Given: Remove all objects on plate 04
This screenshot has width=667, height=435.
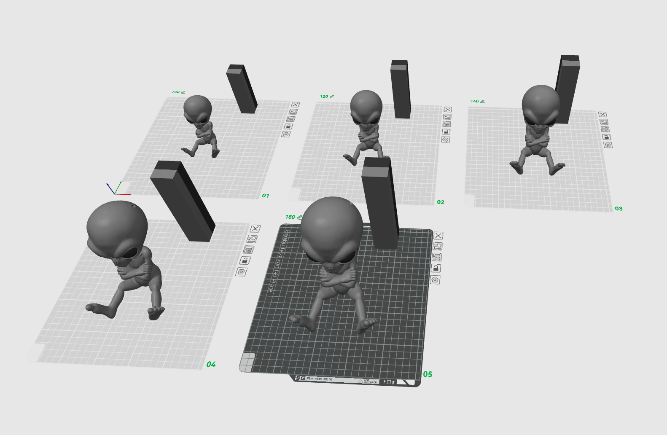Looking at the screenshot, I should [x=255, y=228].
